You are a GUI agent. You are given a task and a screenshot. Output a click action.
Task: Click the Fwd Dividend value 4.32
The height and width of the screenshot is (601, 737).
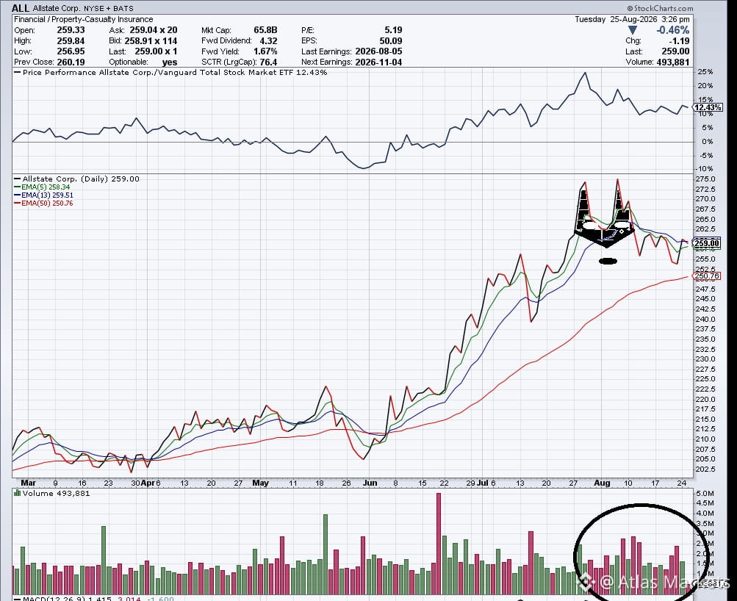(268, 40)
